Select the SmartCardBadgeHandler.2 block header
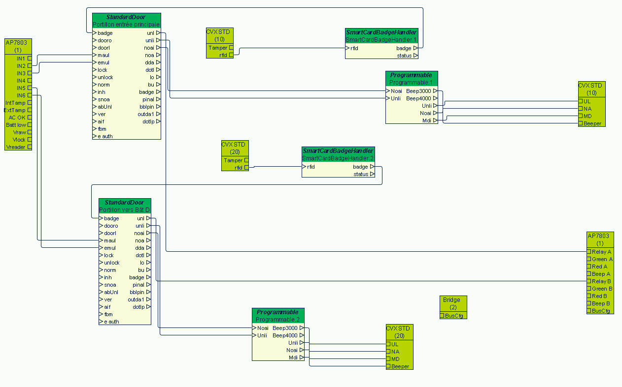Image resolution: width=622 pixels, height=387 pixels. [x=338, y=154]
